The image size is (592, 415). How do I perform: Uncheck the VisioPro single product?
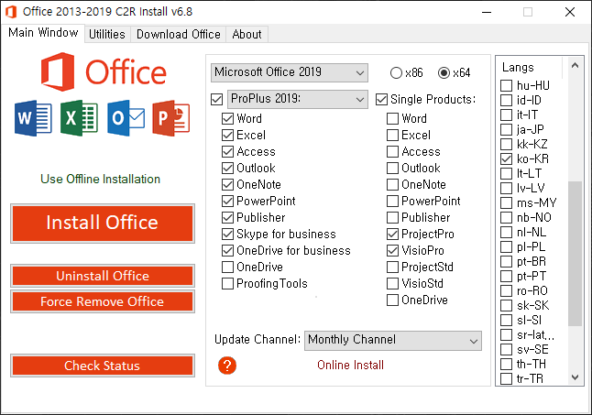[x=393, y=251]
